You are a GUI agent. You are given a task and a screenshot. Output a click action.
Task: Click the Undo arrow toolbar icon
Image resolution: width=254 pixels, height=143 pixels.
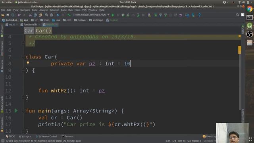click(x=19, y=15)
